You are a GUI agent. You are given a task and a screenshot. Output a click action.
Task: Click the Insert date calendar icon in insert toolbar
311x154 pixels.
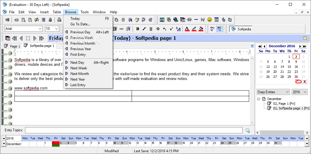pyautogui.click(x=183, y=20)
